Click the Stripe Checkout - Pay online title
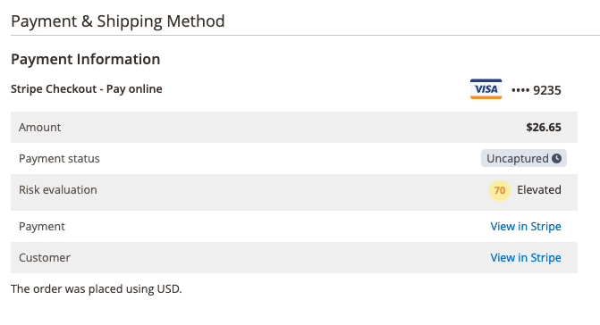Viewport: 600px width, 325px height. click(87, 89)
